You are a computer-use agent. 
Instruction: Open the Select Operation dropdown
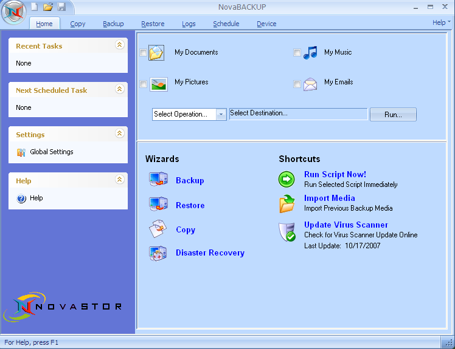(221, 114)
